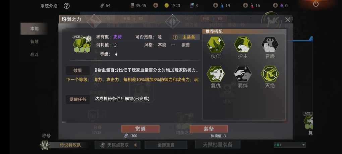The width and height of the screenshot is (342, 154).
Task: Close the 均衡之力 detail dialog
Action: coord(288,20)
